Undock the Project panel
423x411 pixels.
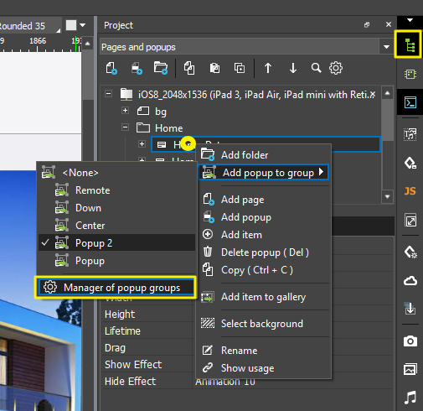coord(367,25)
